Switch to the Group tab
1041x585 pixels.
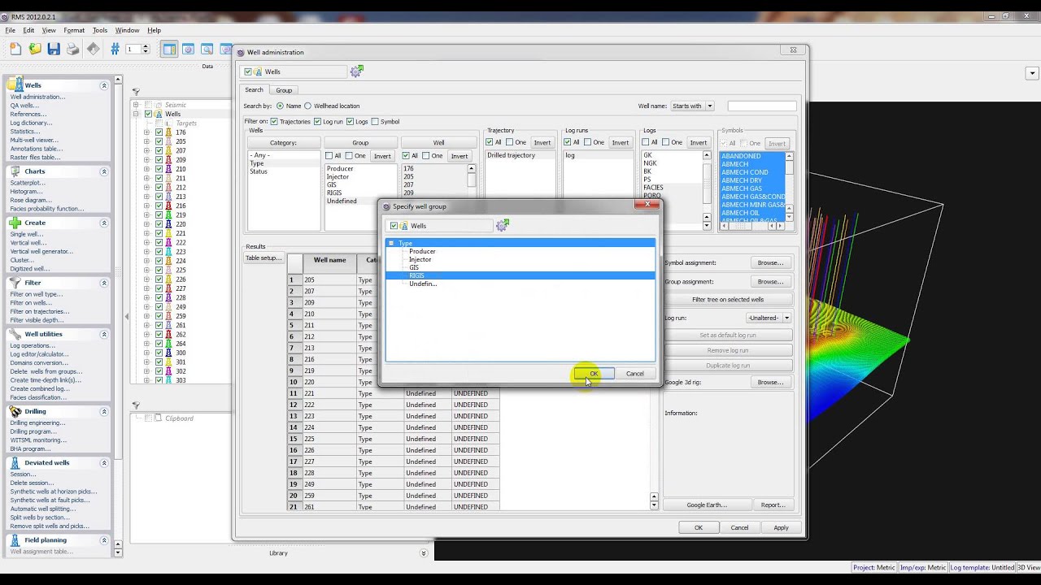[284, 90]
